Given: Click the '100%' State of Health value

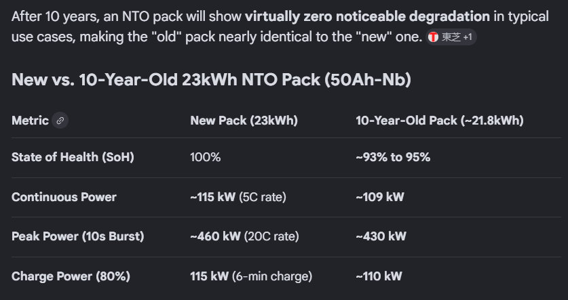Looking at the screenshot, I should click(x=206, y=157).
